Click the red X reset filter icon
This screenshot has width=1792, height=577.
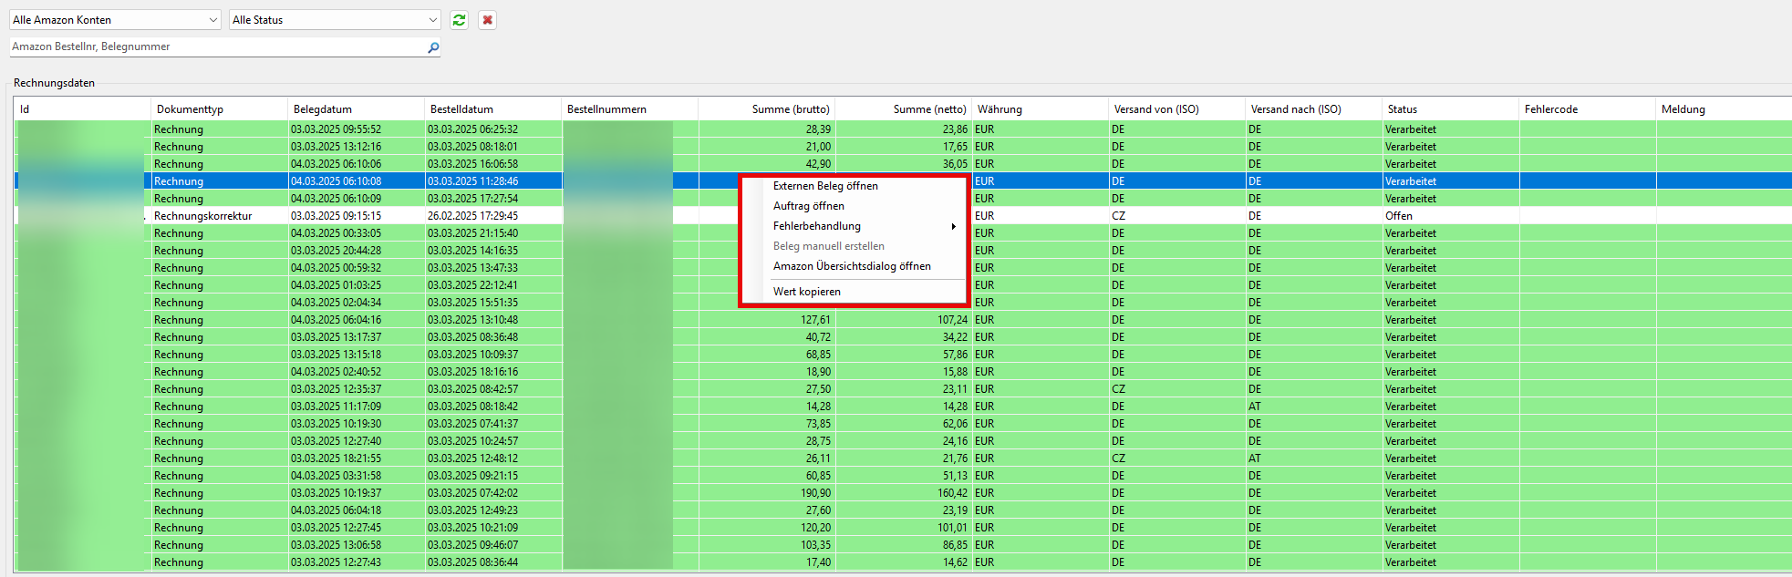pyautogui.click(x=488, y=20)
